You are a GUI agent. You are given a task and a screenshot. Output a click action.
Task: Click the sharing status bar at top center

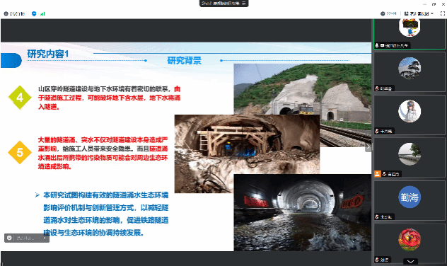pos(223,3)
